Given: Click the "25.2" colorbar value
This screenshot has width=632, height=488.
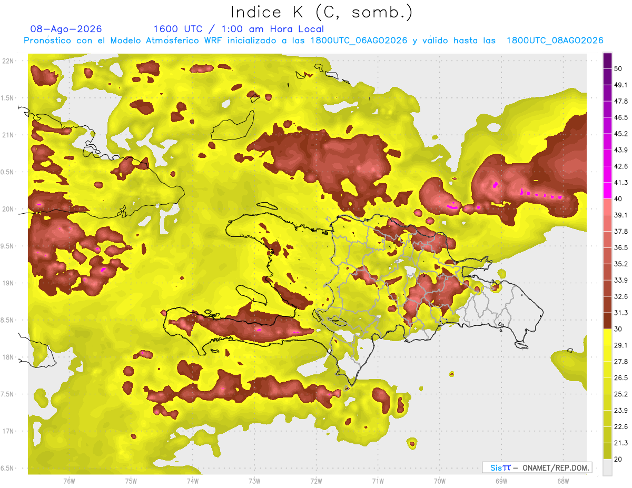Looking at the screenshot, I should tap(621, 394).
